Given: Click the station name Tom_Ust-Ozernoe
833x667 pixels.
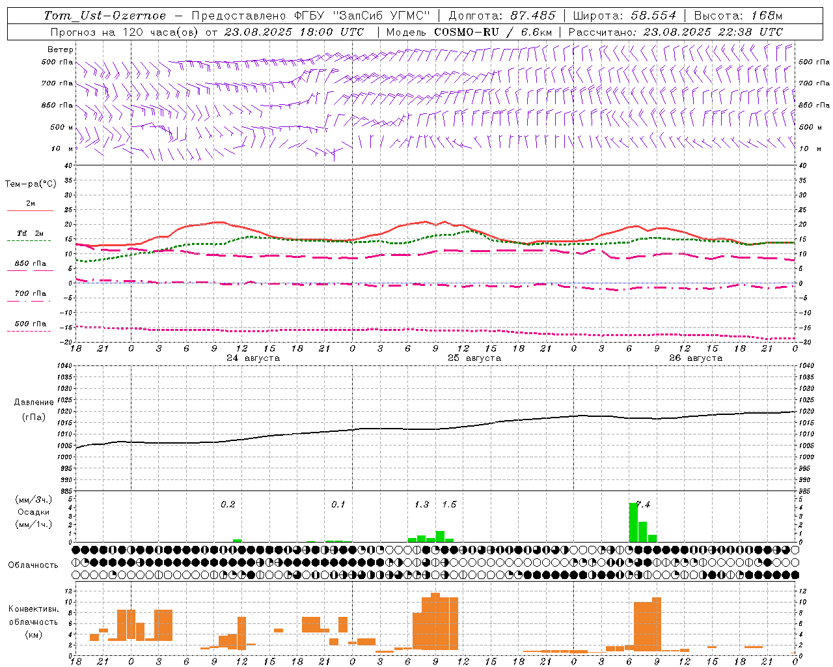Looking at the screenshot, I should pos(105,16).
